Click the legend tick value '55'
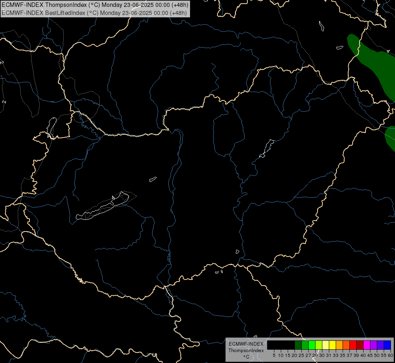Screen dimensions: 395x363 point(383,355)
